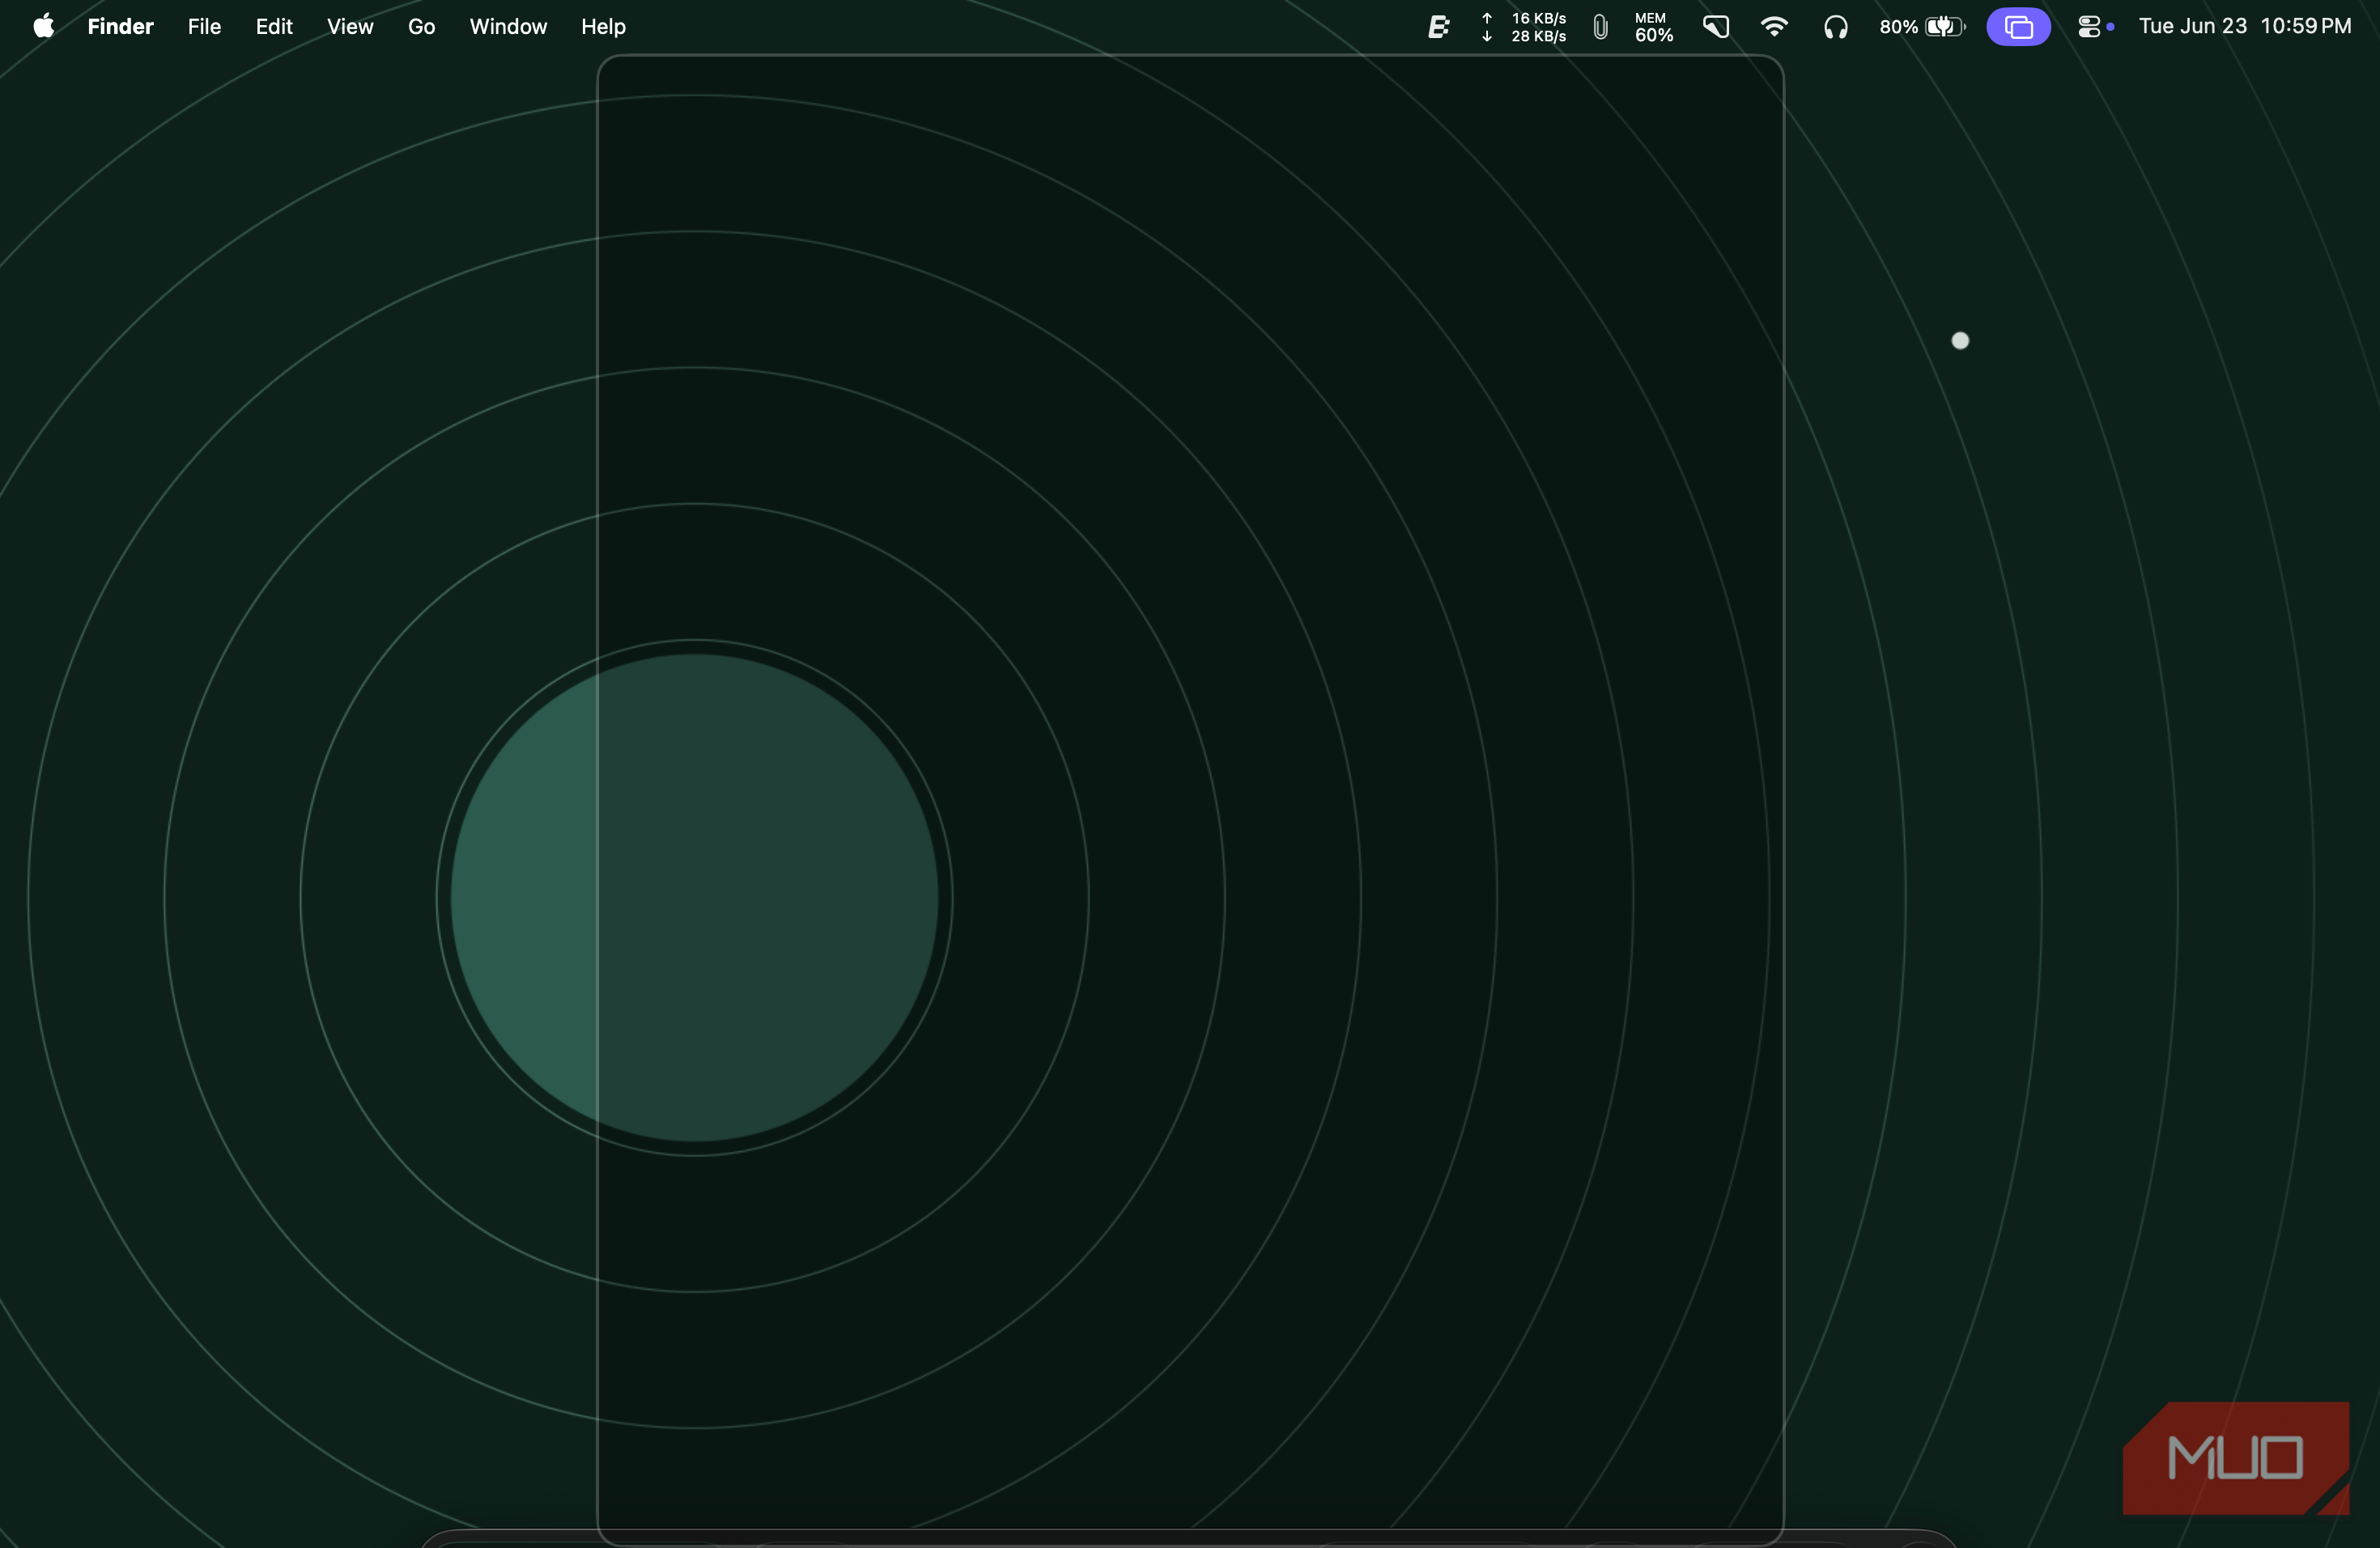Open the Wi-Fi status menu

coord(1774,27)
